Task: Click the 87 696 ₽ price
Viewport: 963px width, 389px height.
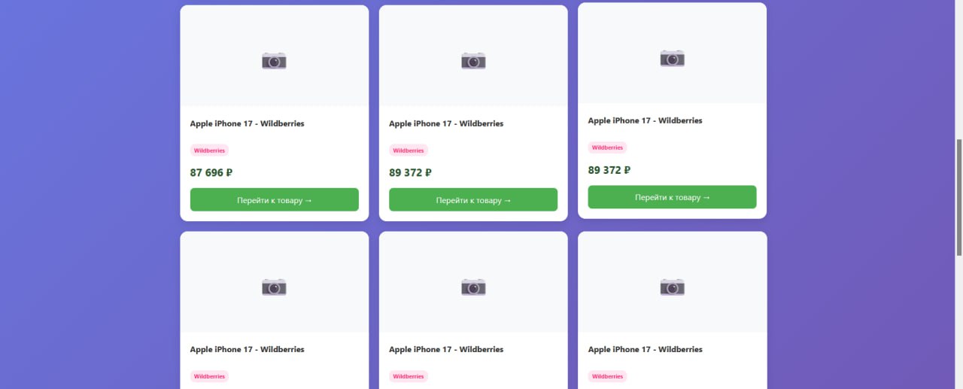Action: coord(211,172)
